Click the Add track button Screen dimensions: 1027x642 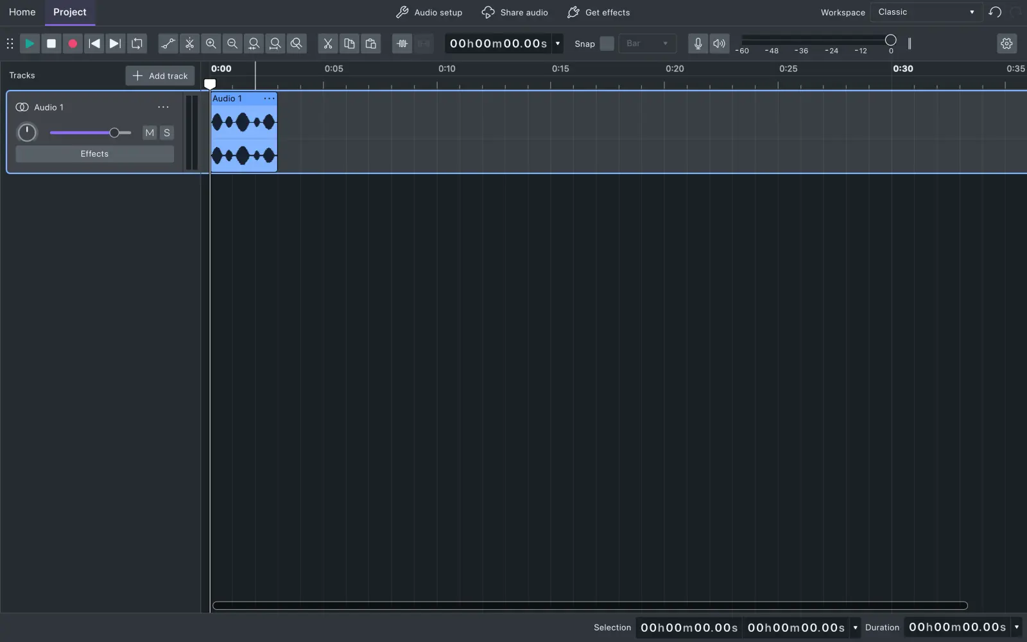[160, 76]
